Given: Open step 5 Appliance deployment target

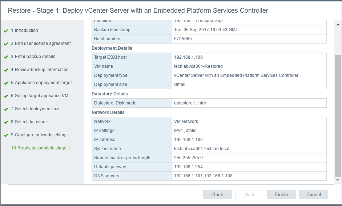Looking at the screenshot, I should pos(41,83).
